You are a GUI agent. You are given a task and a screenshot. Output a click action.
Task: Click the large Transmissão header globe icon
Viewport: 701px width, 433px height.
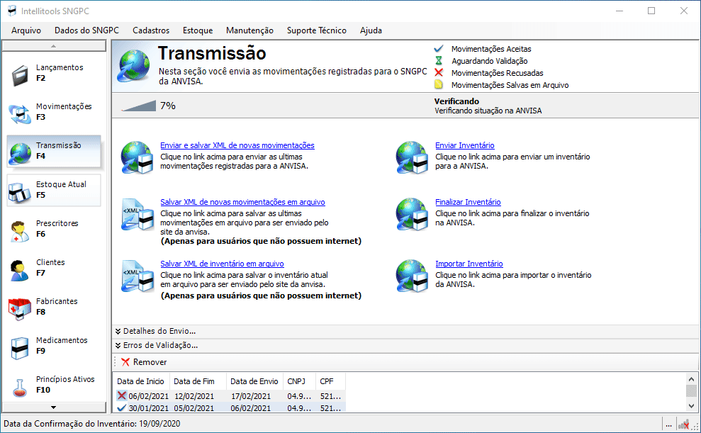point(134,66)
